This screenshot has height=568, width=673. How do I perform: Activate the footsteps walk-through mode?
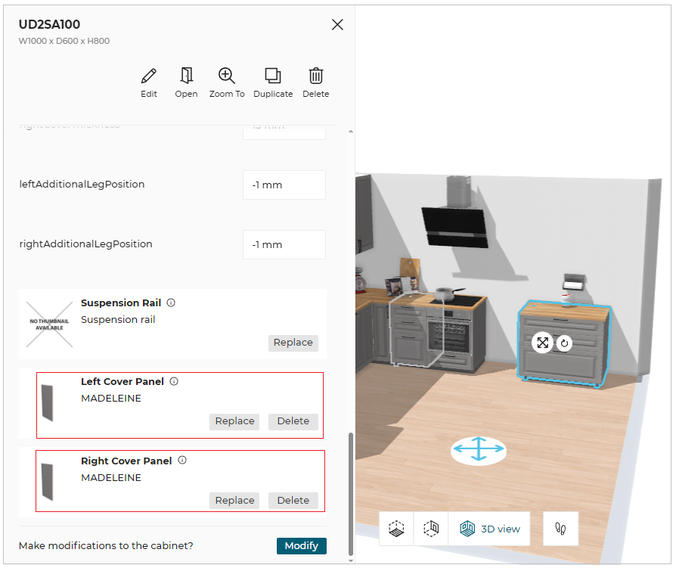(x=560, y=529)
